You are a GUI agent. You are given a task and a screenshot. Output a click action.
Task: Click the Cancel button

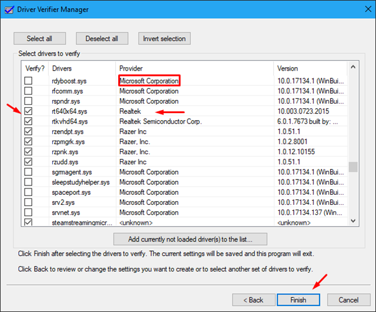point(348,300)
